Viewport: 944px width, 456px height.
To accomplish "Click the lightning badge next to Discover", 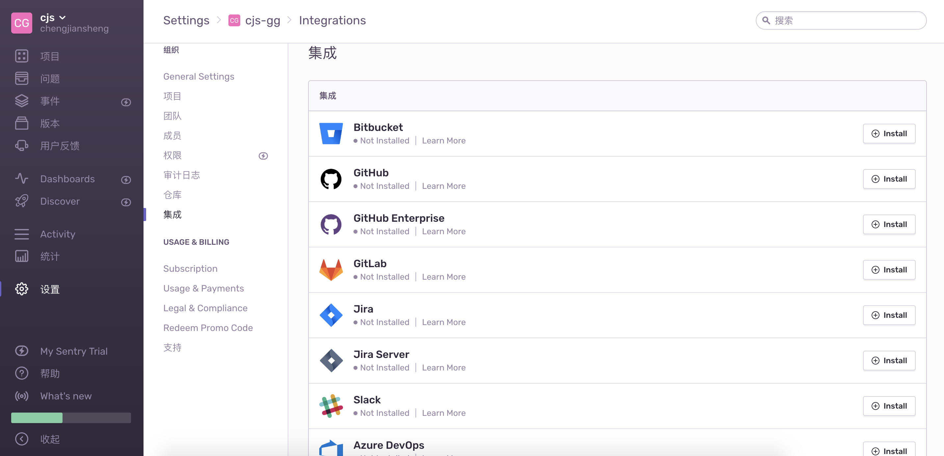I will [x=126, y=202].
